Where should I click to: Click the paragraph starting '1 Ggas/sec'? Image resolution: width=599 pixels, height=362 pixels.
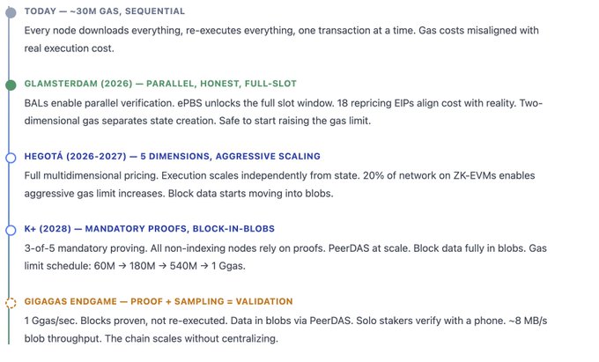click(282, 329)
